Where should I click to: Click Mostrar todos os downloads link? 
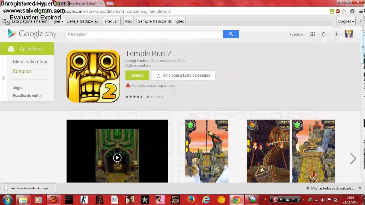click(x=332, y=188)
